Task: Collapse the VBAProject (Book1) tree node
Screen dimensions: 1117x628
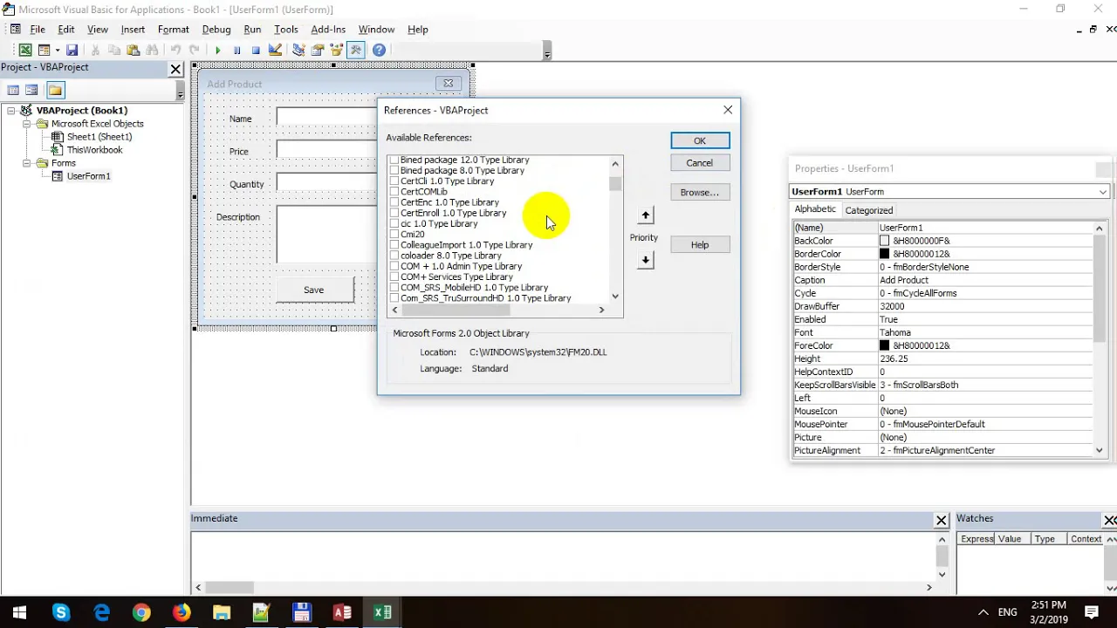Action: tap(11, 111)
